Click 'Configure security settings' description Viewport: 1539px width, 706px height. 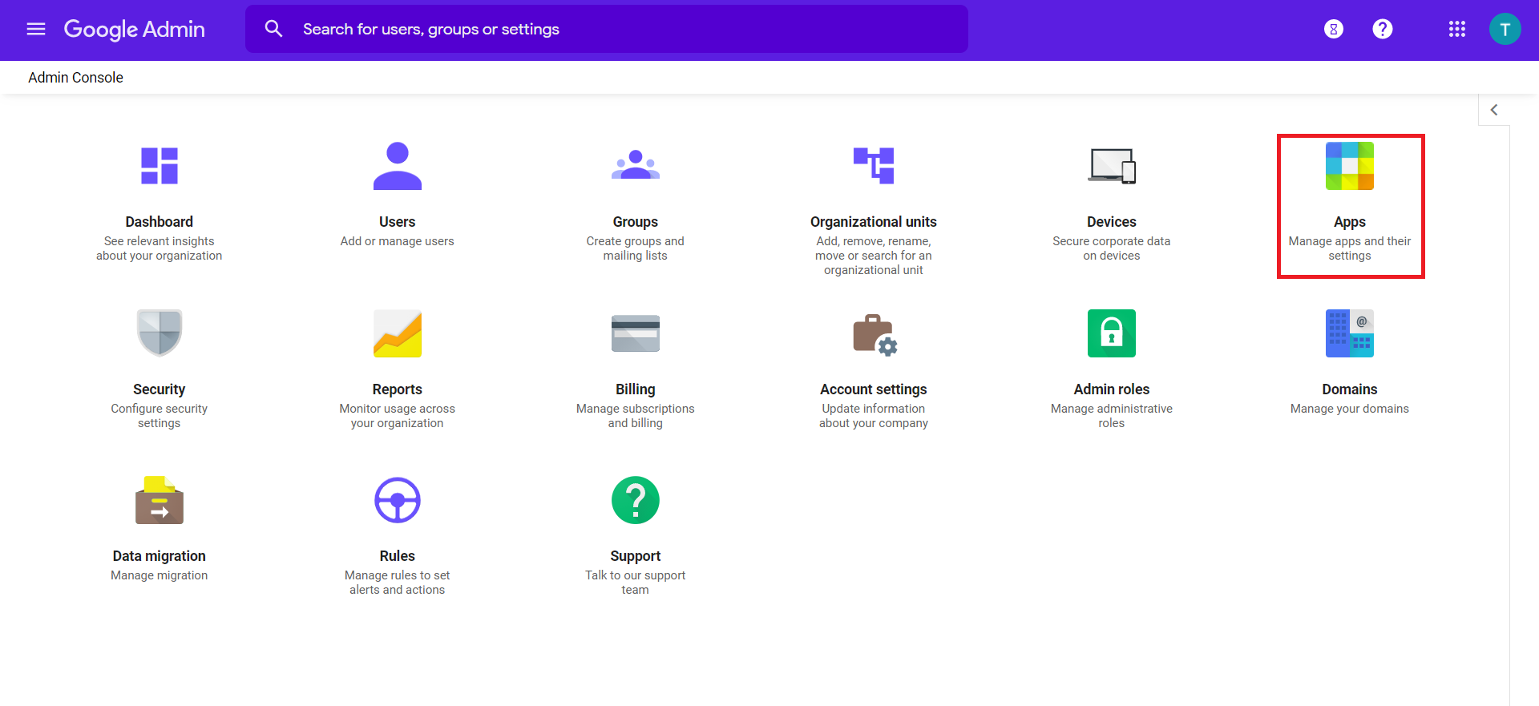click(160, 416)
